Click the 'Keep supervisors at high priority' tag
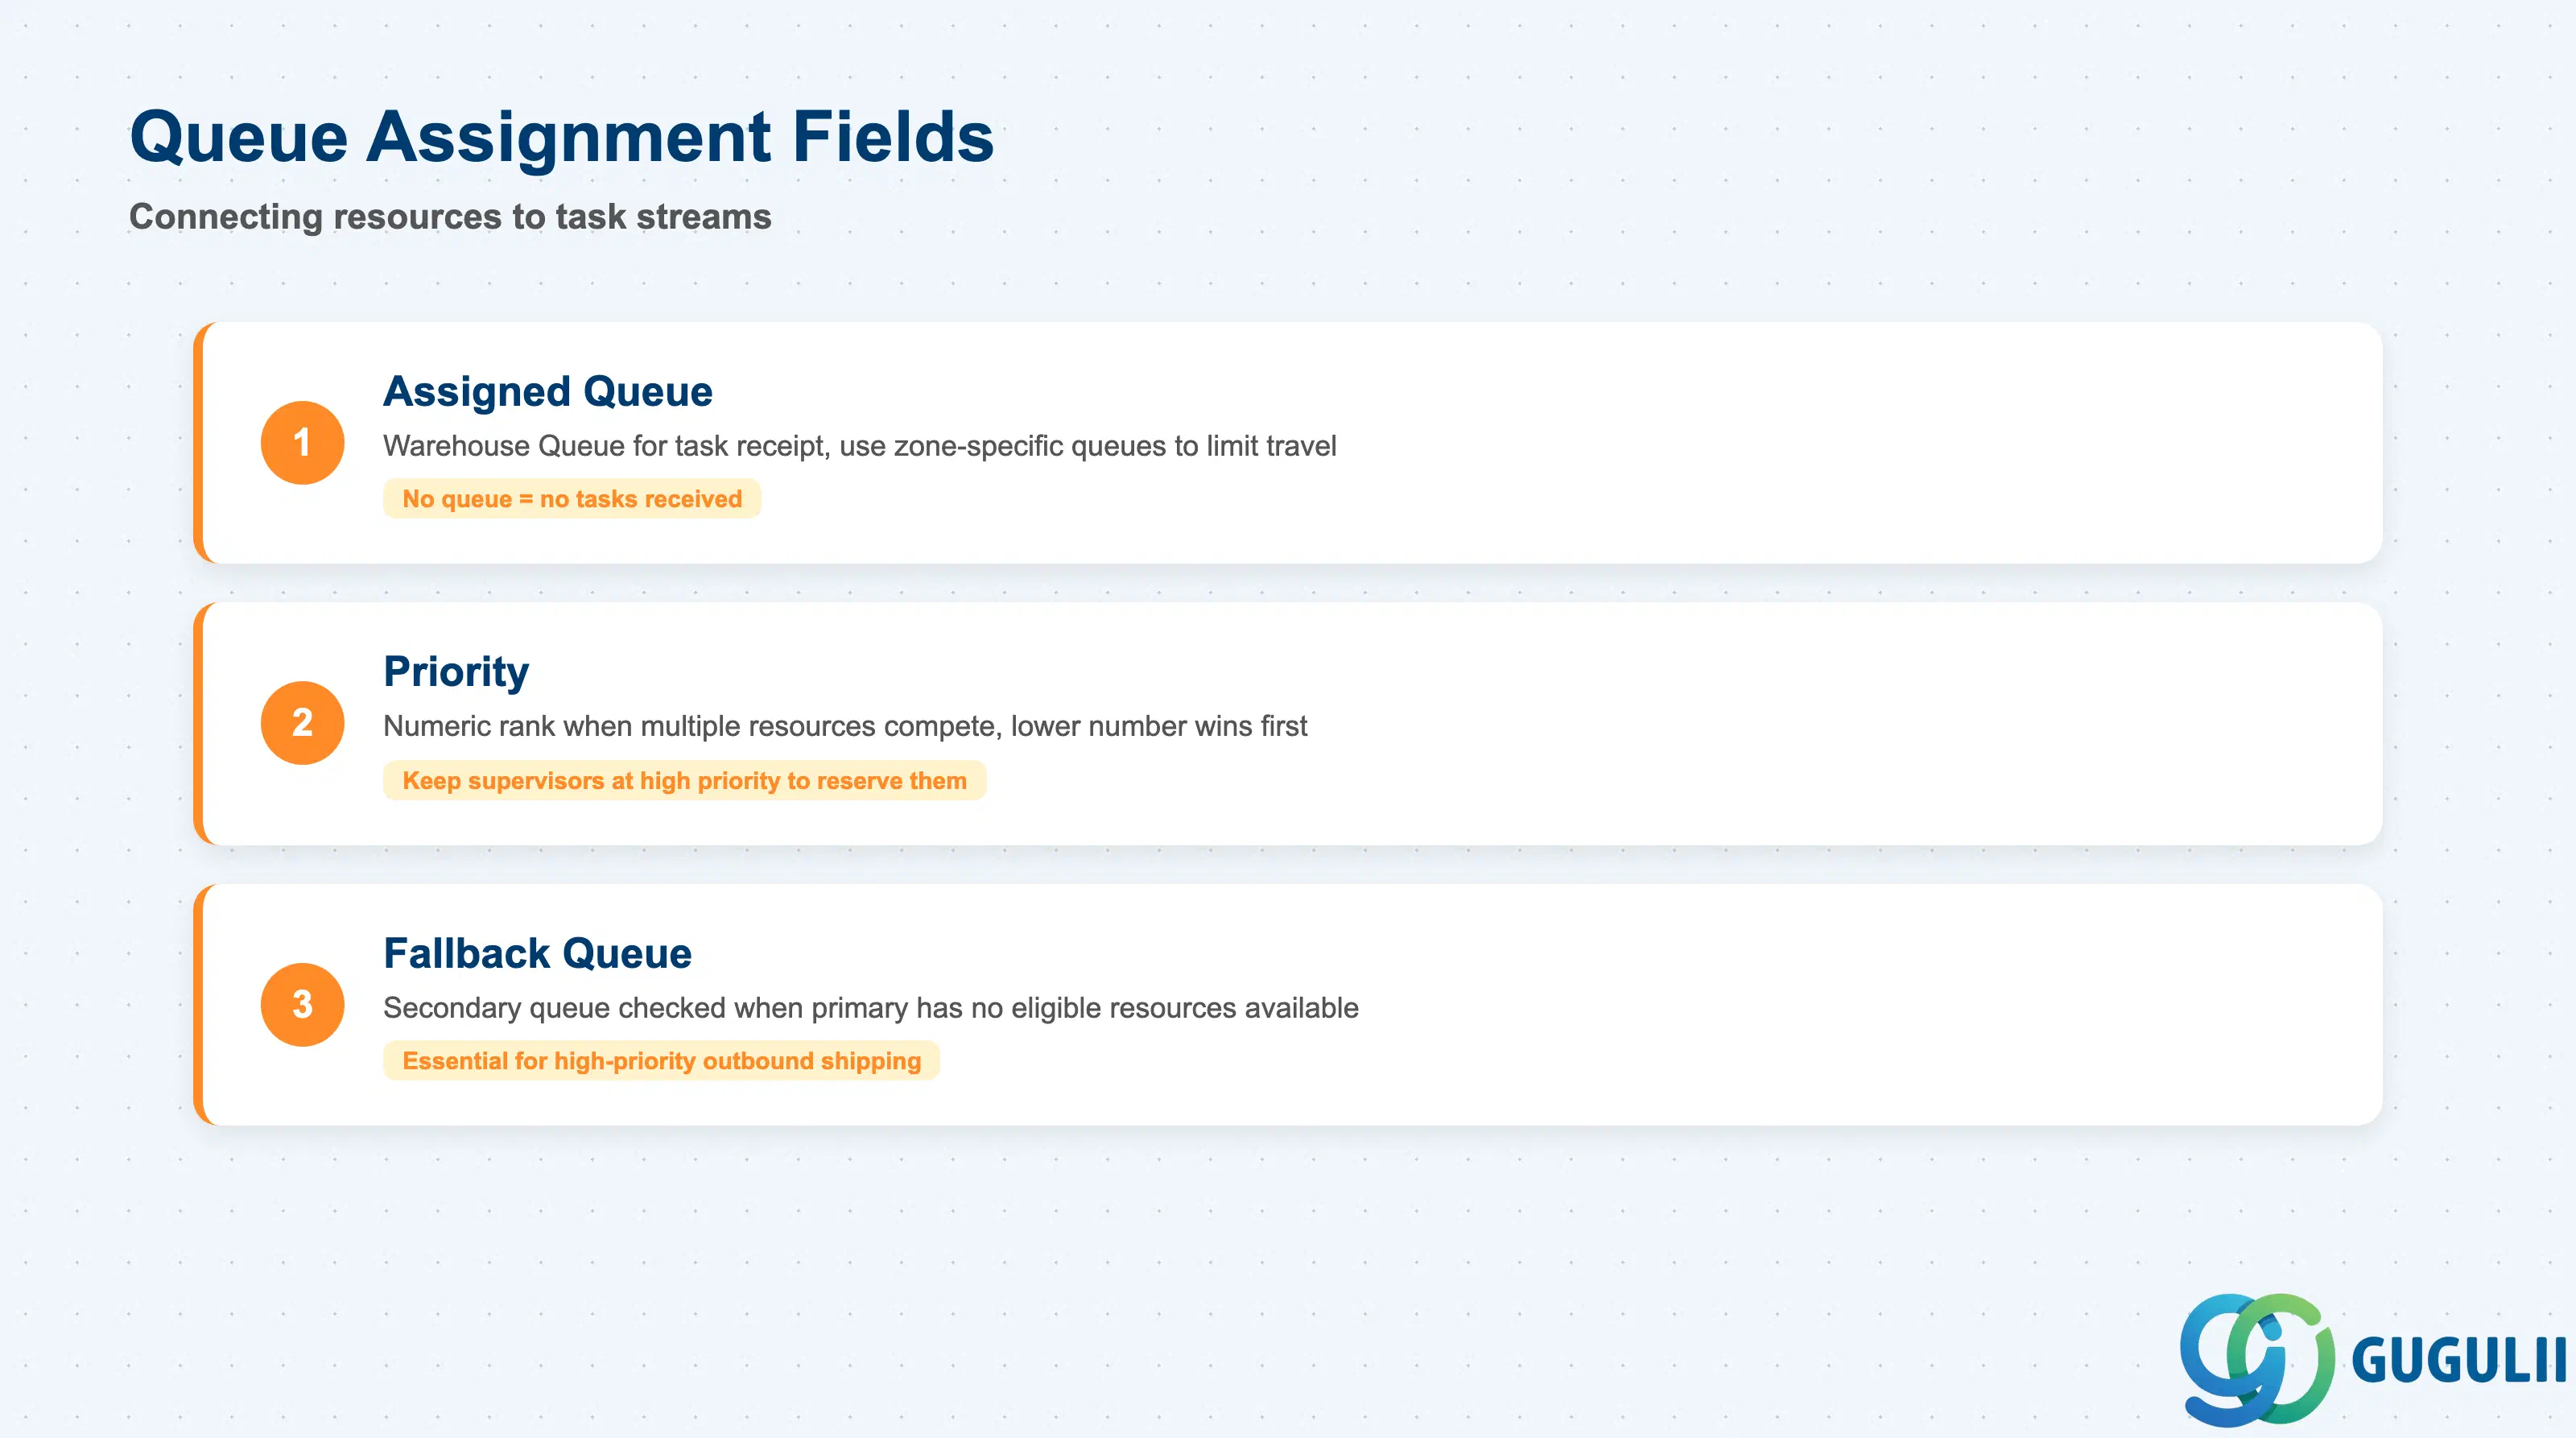This screenshot has height=1438, width=2576. click(x=684, y=780)
